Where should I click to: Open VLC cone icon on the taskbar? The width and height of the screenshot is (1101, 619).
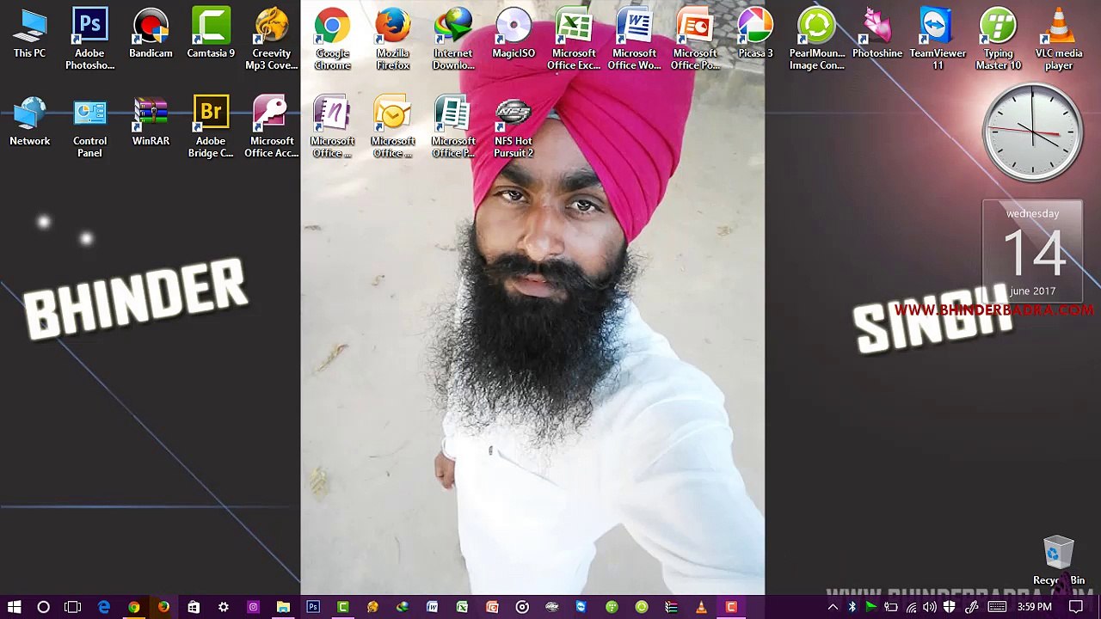pyautogui.click(x=701, y=607)
